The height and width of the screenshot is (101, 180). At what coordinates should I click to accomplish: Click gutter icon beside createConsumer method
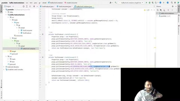[42, 57]
